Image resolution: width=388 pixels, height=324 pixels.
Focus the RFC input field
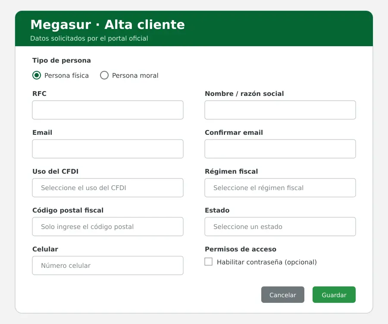108,110
